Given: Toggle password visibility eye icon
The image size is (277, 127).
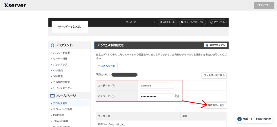Looking at the screenshot, I should [177, 96].
